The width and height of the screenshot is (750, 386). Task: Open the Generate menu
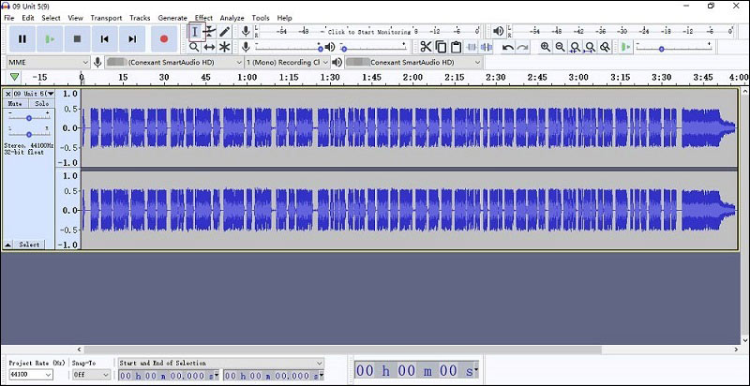tap(172, 18)
